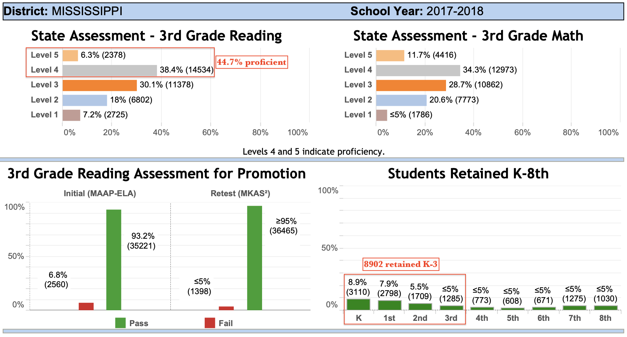627x337 pixels.
Task: Click the Initial MAAP-ELA green pass bar
Action: 114,260
